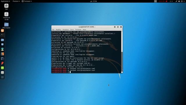The height and width of the screenshot is (105, 186).
Task: Launch Burp Suite icon in dock
Action: pos(2,54)
